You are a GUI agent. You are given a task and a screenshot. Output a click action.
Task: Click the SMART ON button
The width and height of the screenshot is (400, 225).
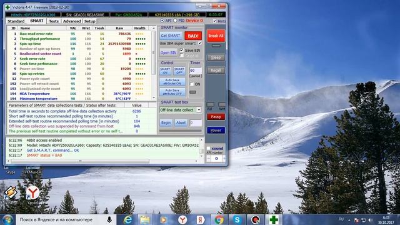click(165, 71)
